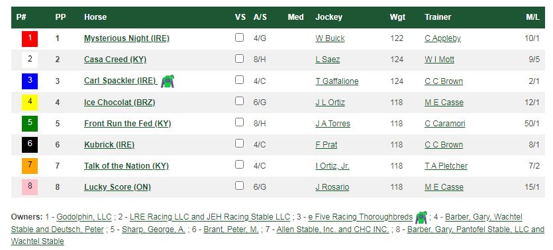Click the green program number 5 badge
Viewport: 553px width, 250px height.
pyautogui.click(x=30, y=124)
